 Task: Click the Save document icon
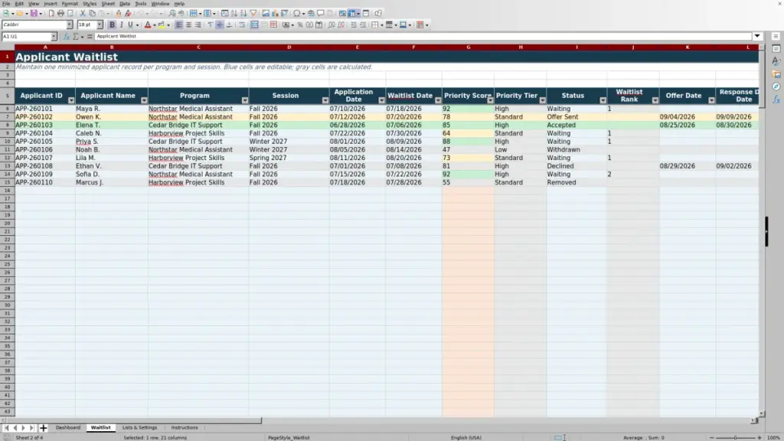pyautogui.click(x=34, y=14)
